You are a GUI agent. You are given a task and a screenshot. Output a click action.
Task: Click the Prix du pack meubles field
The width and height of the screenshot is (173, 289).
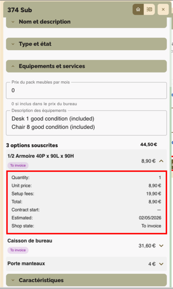pyautogui.click(x=86, y=90)
